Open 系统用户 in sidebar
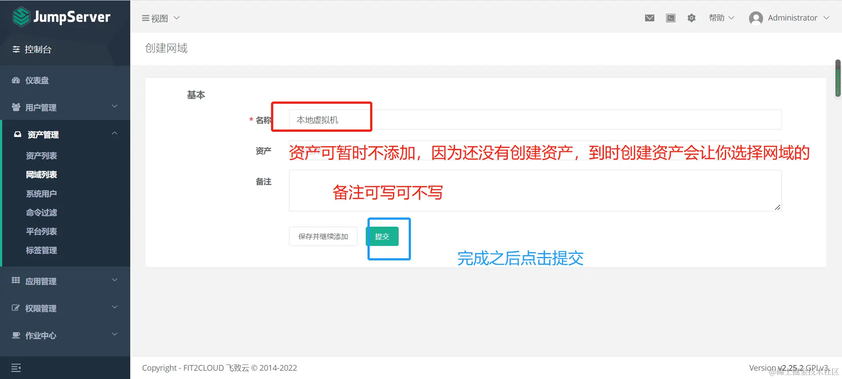 coord(41,194)
